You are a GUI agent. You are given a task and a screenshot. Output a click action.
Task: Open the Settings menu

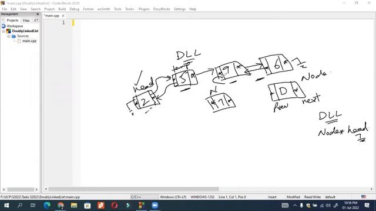[x=180, y=9]
